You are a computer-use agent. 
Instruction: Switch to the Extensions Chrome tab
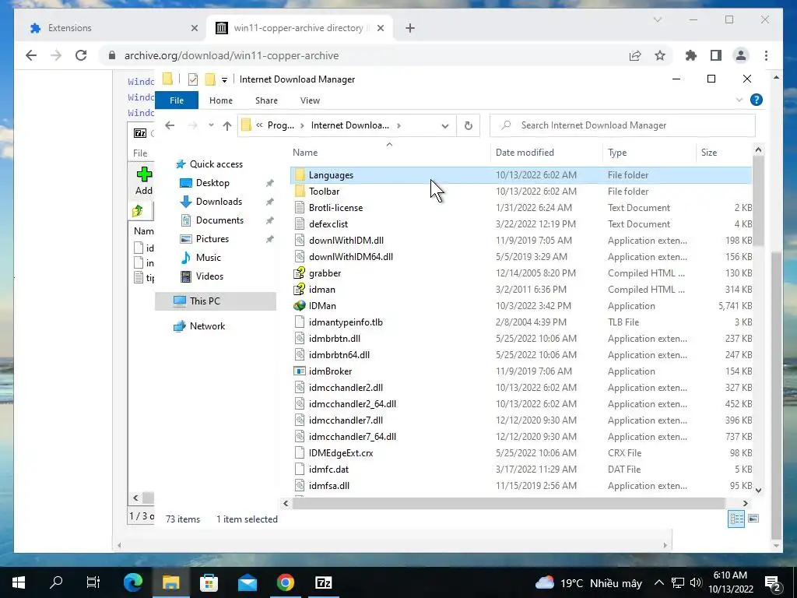point(113,28)
